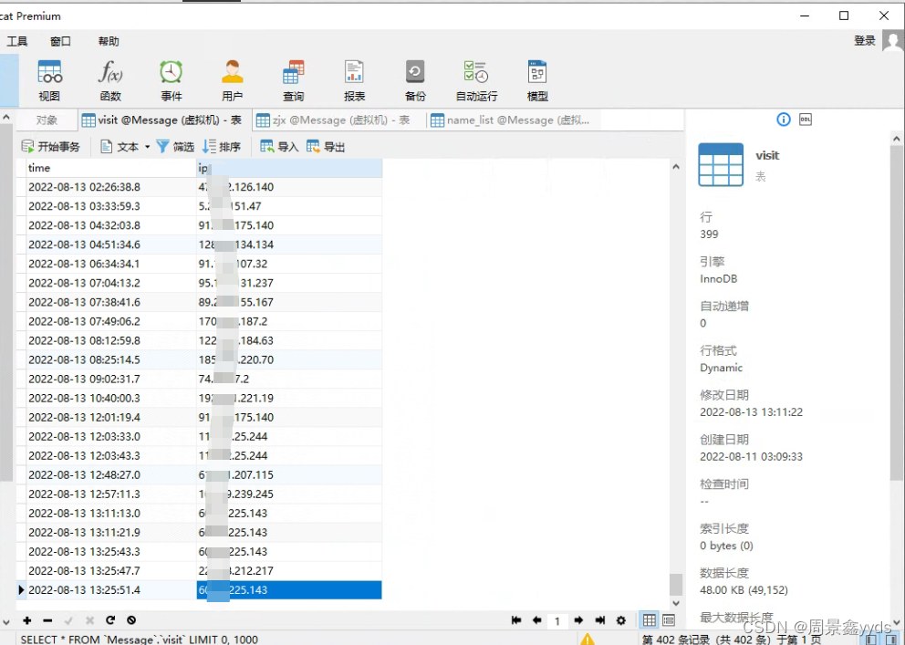This screenshot has width=905, height=645.
Task: Open the 工具 menu
Action: click(16, 41)
